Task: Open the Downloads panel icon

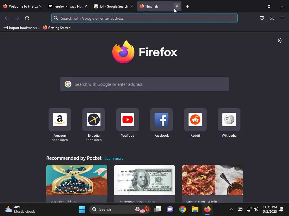Action: (x=272, y=18)
